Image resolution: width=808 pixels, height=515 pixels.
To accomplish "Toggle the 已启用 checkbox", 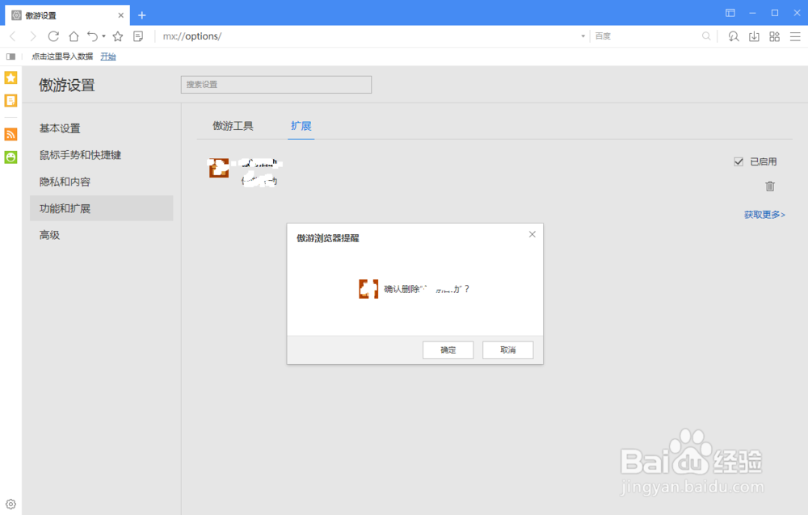I will pyautogui.click(x=739, y=161).
